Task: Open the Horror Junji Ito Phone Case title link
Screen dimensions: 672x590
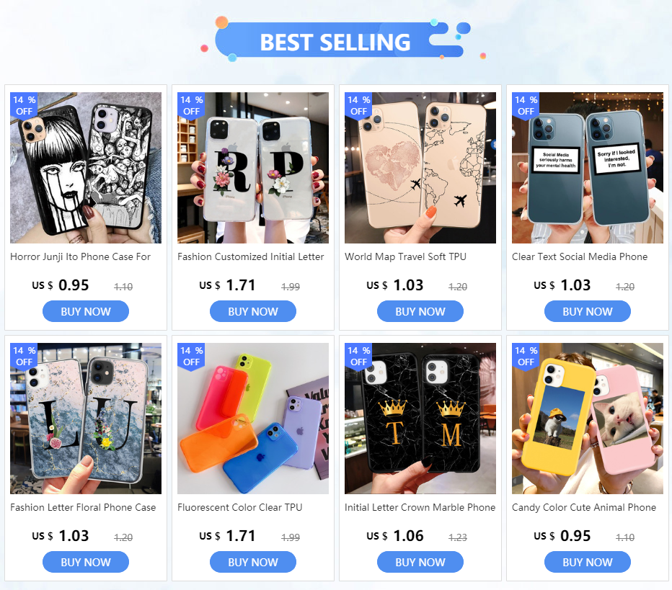Action: point(81,257)
